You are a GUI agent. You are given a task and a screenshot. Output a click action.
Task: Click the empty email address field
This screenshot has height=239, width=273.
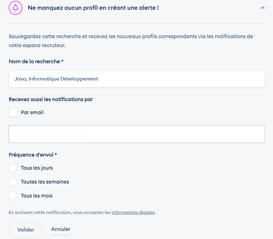pyautogui.click(x=137, y=134)
